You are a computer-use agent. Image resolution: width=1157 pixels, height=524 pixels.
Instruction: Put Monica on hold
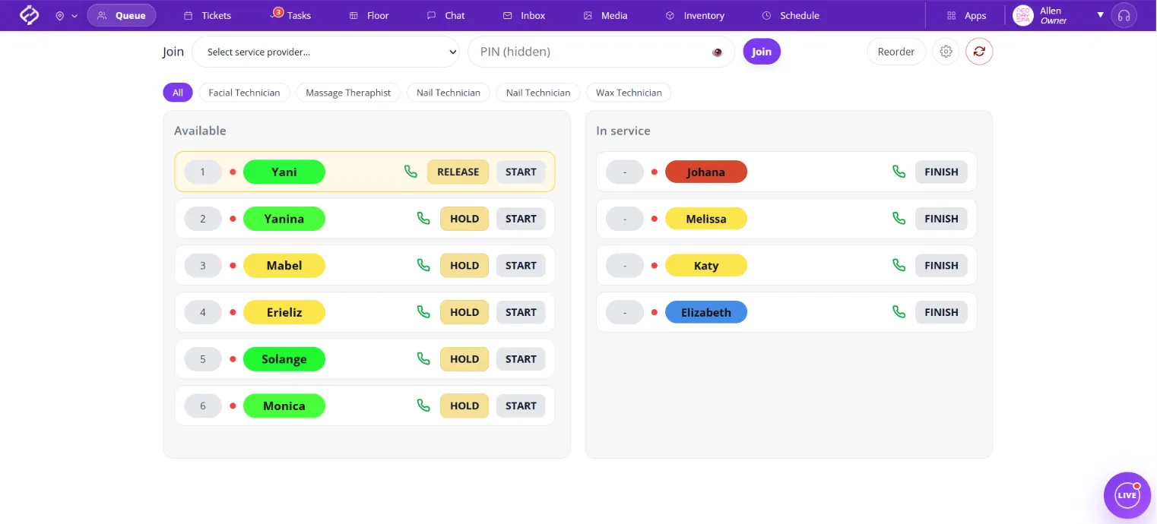pos(464,406)
